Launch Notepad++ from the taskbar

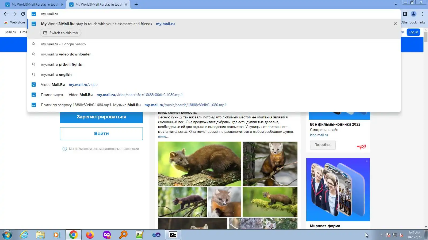140,235
